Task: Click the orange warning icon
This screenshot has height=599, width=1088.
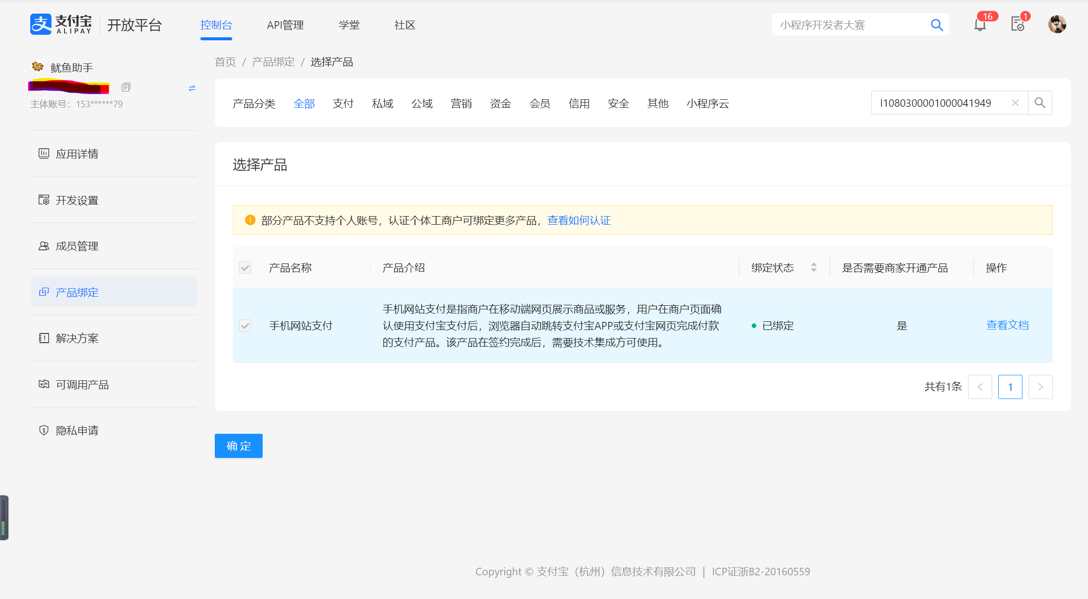Action: click(250, 220)
